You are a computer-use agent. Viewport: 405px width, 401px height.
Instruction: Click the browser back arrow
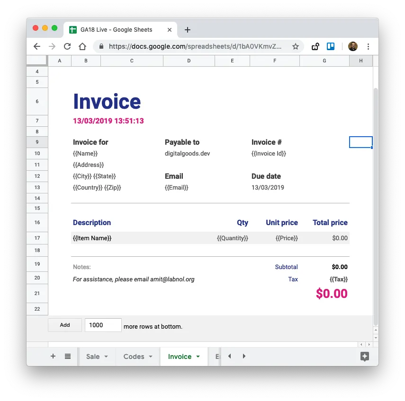[x=36, y=46]
